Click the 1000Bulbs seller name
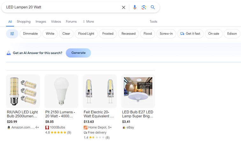241x142 pixels. click(x=57, y=127)
